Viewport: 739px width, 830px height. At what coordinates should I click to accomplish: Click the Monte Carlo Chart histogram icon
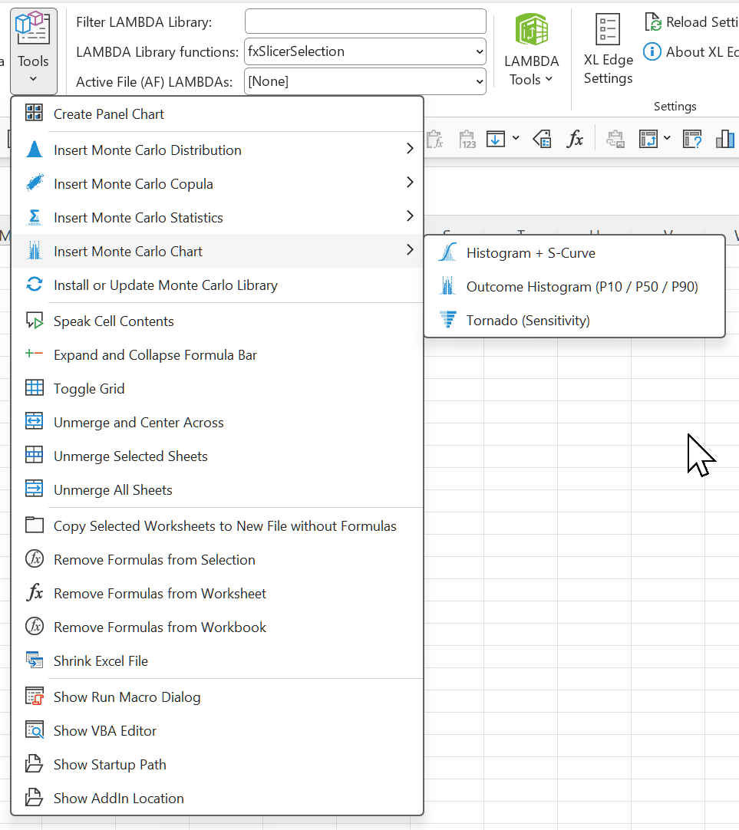tap(35, 250)
